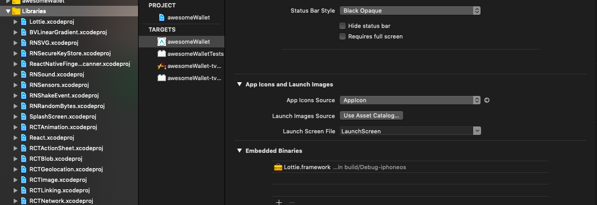
Task: Collapse the Embedded Binaries section
Action: (x=240, y=151)
